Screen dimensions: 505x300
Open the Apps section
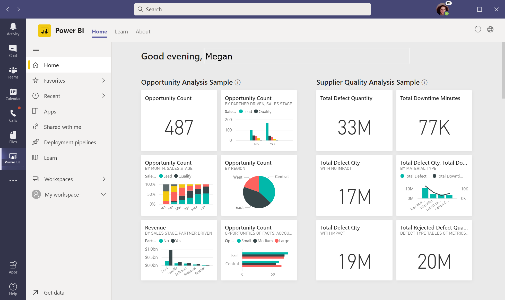[50, 111]
